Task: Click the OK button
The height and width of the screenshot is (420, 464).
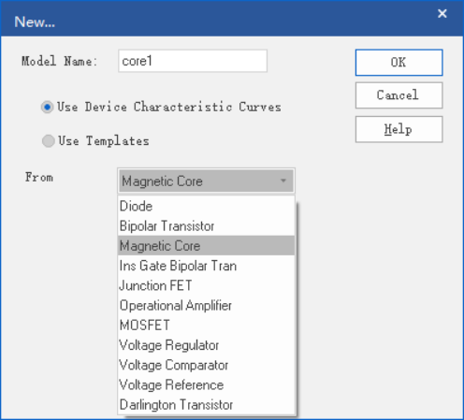Action: pyautogui.click(x=399, y=63)
